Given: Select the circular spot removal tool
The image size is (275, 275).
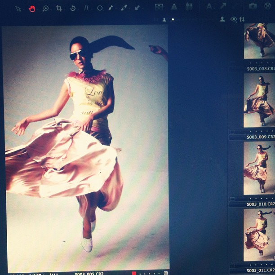Looking at the screenshot, I should [100, 8].
